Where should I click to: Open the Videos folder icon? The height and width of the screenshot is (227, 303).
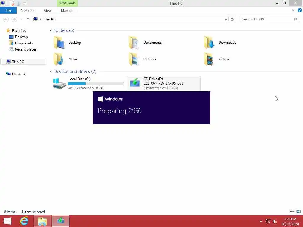pos(209,59)
